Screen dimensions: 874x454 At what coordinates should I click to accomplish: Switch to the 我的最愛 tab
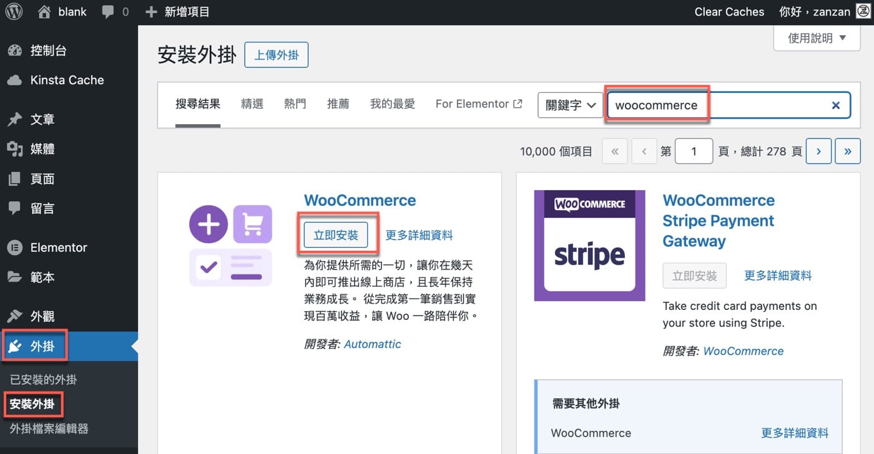393,104
